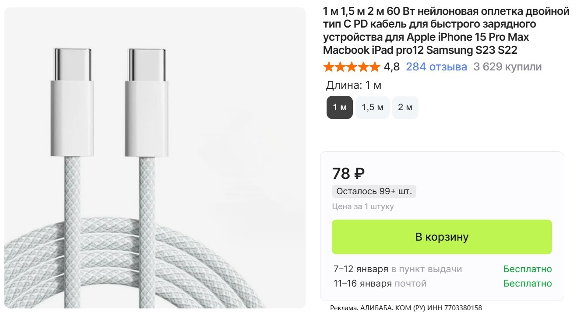Select the 11–16 января postal delivery option
The width and height of the screenshot is (577, 315).
380,283
